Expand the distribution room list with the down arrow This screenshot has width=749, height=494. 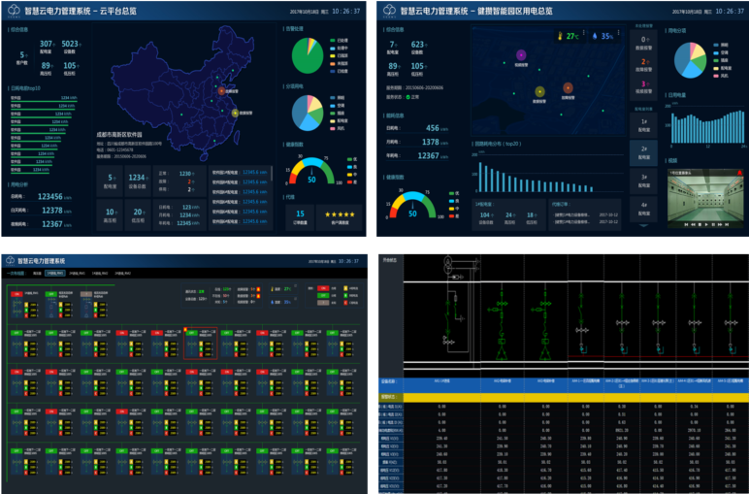[x=643, y=226]
